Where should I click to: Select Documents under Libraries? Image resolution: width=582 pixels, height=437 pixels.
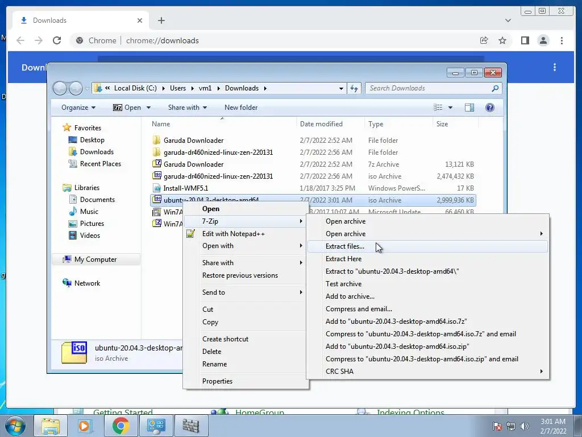[x=97, y=200]
